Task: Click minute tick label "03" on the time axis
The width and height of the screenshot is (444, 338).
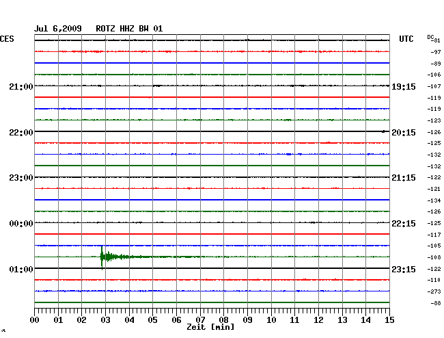Action: 105,320
